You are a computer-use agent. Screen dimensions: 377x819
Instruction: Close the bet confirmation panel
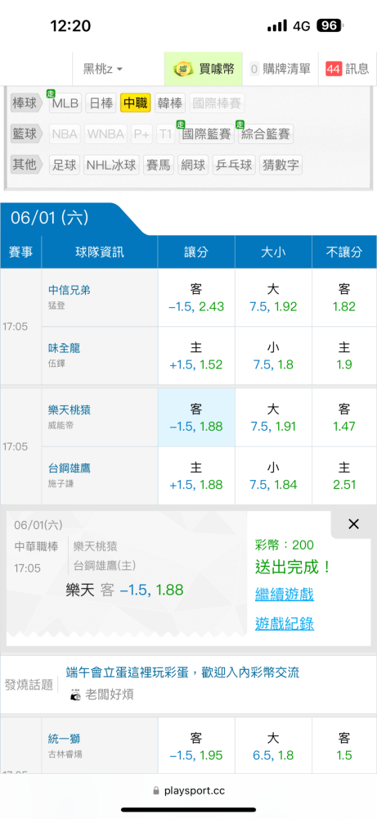pyautogui.click(x=353, y=524)
